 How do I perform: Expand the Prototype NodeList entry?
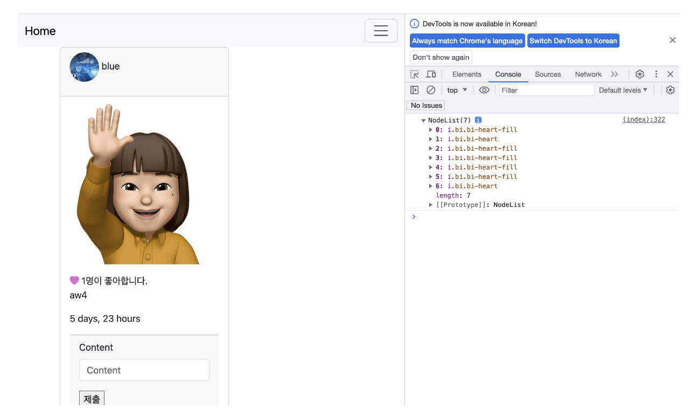click(431, 205)
